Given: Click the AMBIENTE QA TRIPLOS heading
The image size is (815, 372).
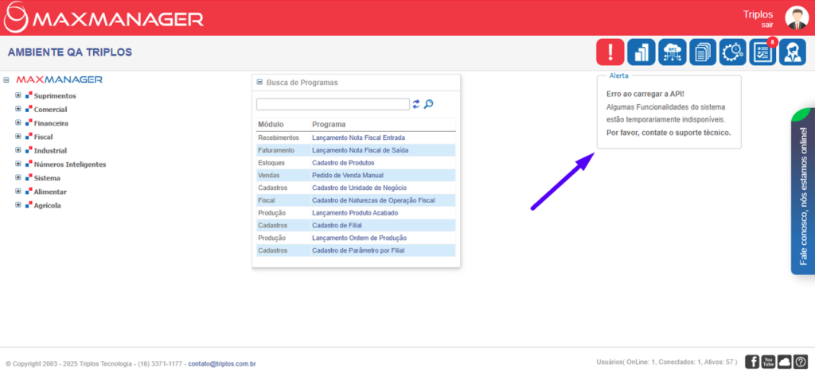Looking at the screenshot, I should click(70, 52).
